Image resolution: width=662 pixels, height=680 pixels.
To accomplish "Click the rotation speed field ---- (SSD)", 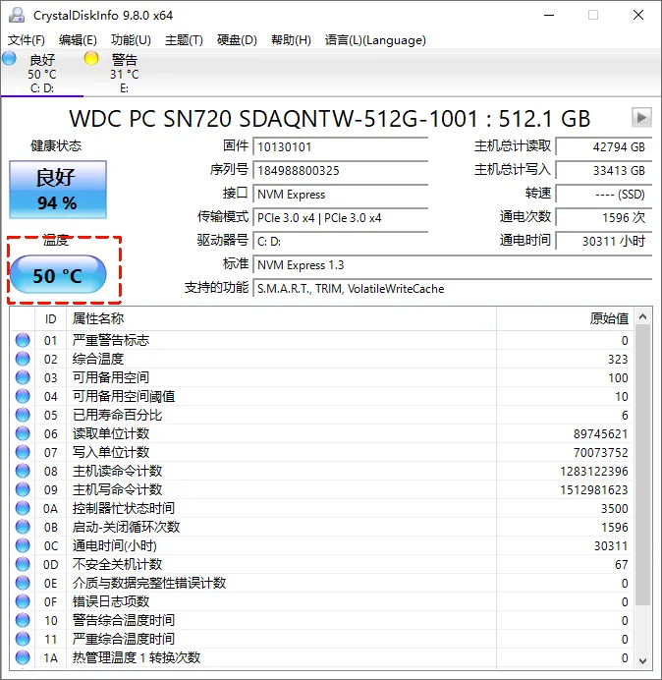I will click(x=603, y=195).
